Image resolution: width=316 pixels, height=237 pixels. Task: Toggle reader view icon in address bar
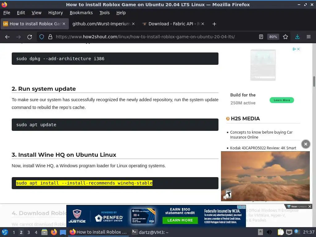pyautogui.click(x=261, y=37)
